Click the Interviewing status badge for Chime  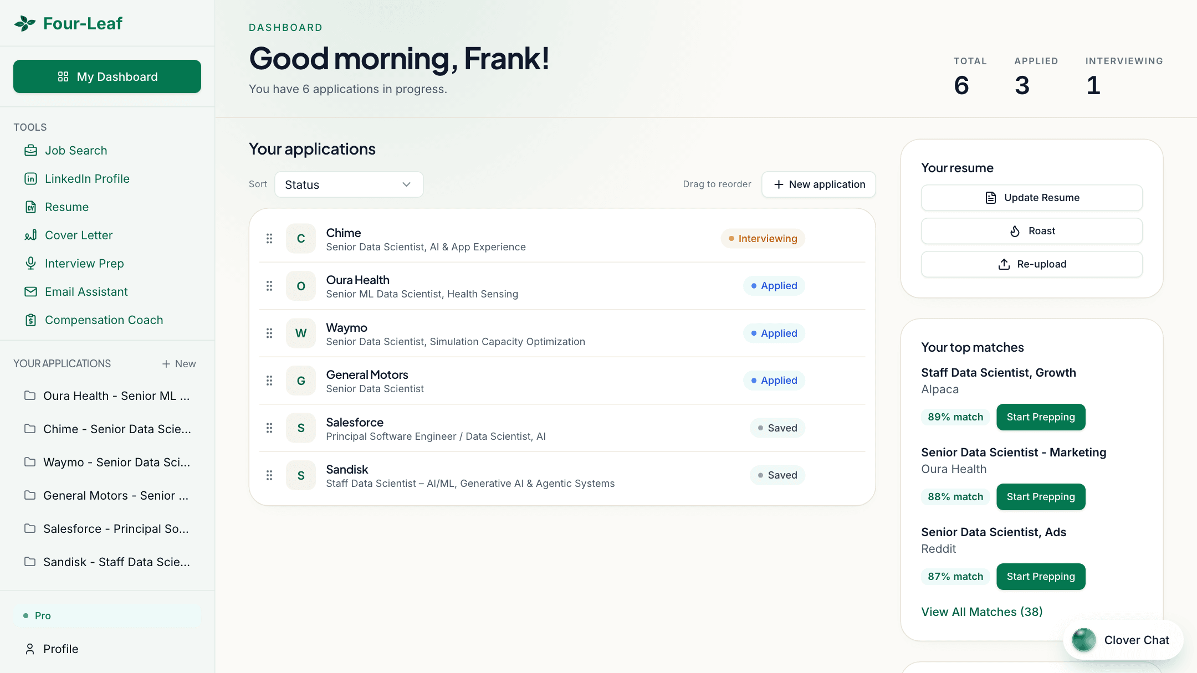(x=763, y=239)
